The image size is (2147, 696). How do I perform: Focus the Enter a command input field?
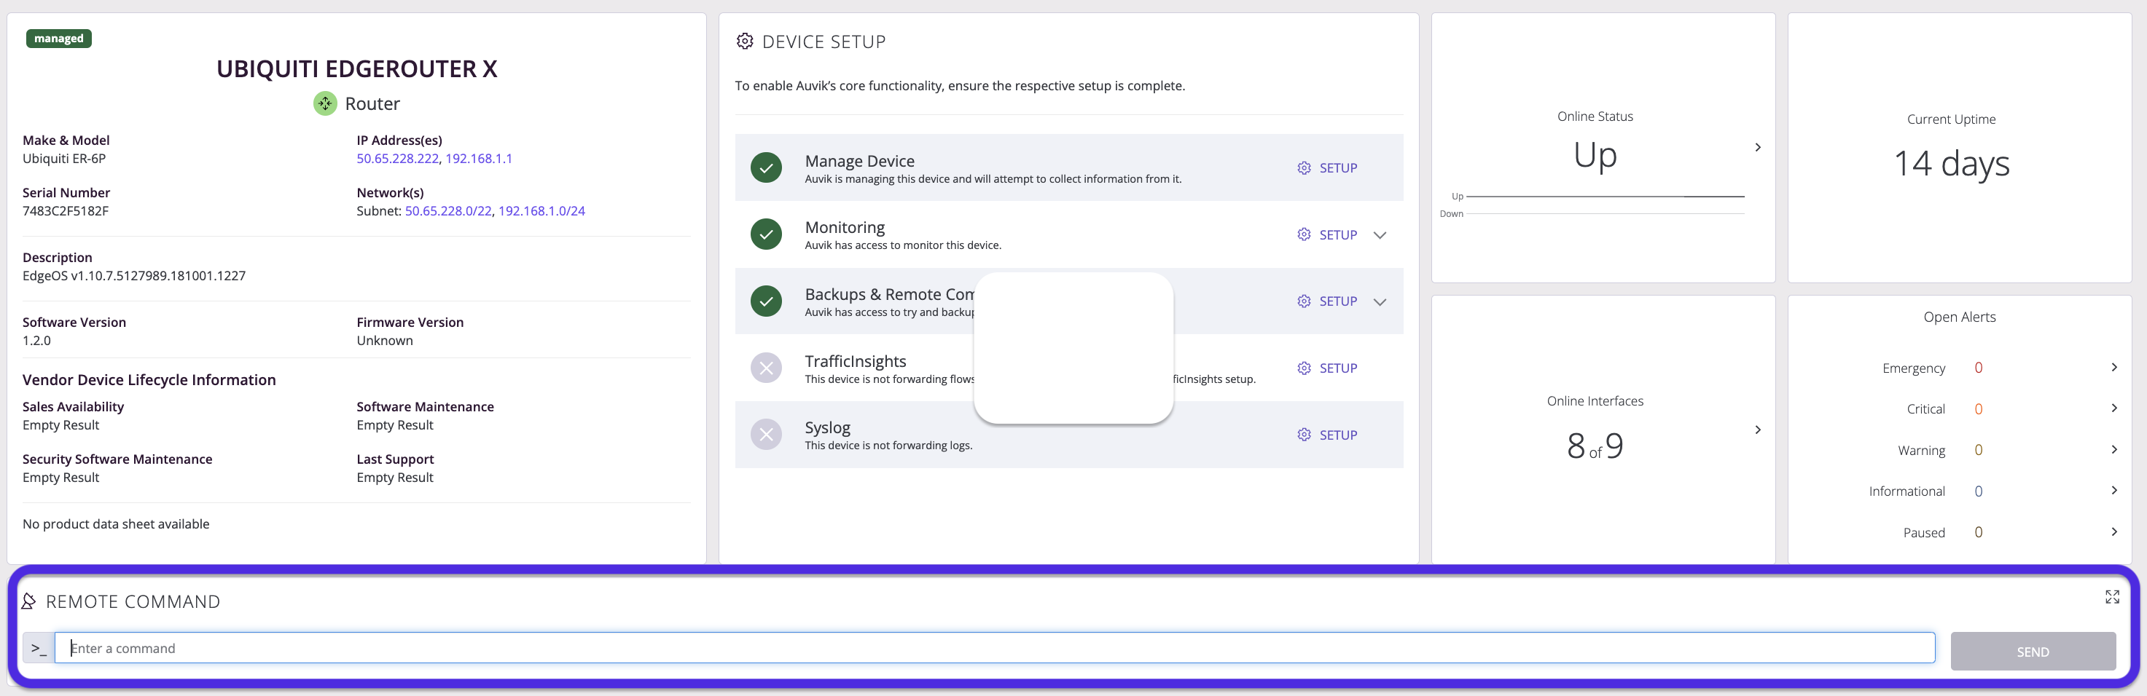point(994,648)
